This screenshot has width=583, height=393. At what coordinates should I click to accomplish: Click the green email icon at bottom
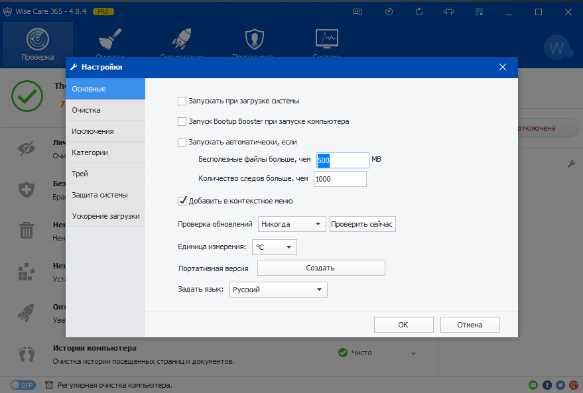point(533,385)
